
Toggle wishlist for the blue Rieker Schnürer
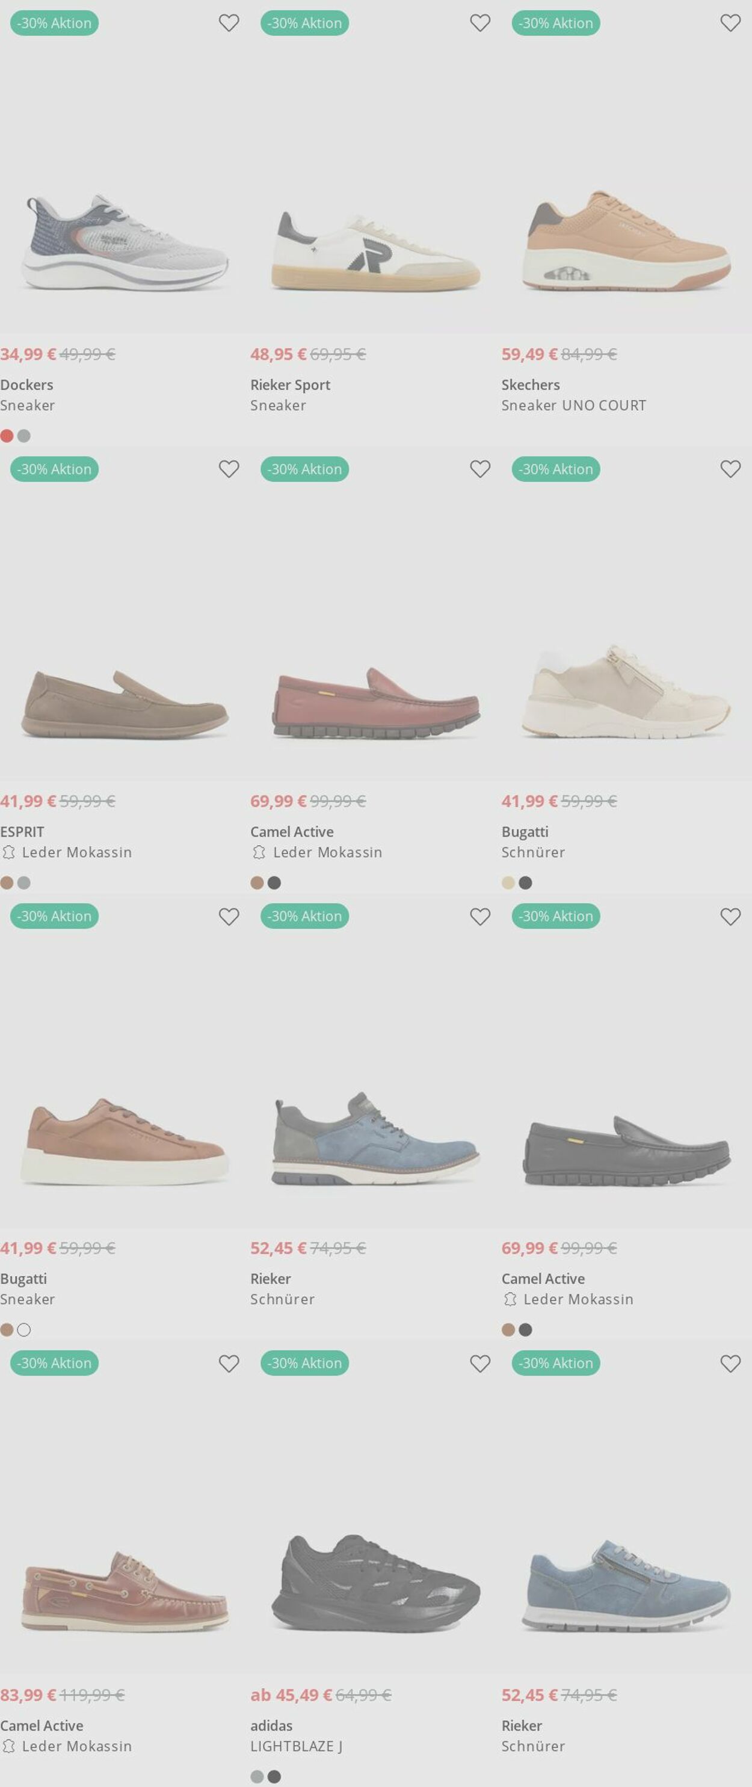(479, 917)
